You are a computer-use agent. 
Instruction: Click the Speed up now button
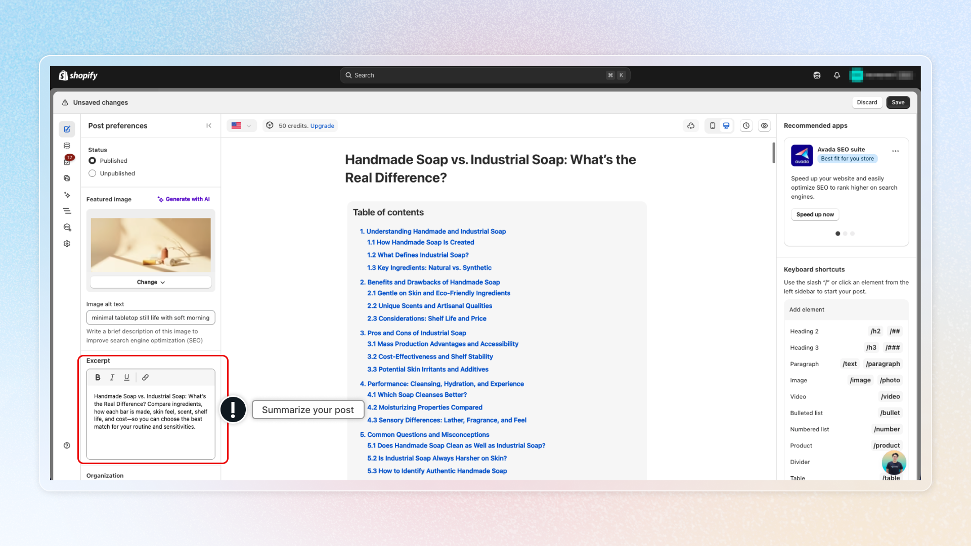pos(815,214)
